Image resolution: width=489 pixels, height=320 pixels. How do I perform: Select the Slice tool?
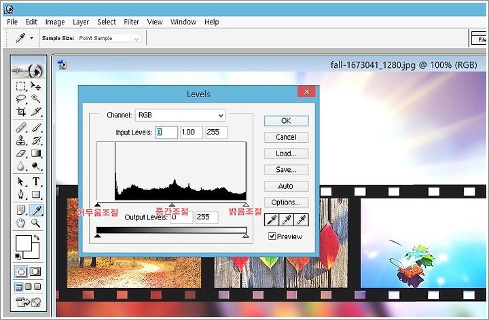[36, 111]
